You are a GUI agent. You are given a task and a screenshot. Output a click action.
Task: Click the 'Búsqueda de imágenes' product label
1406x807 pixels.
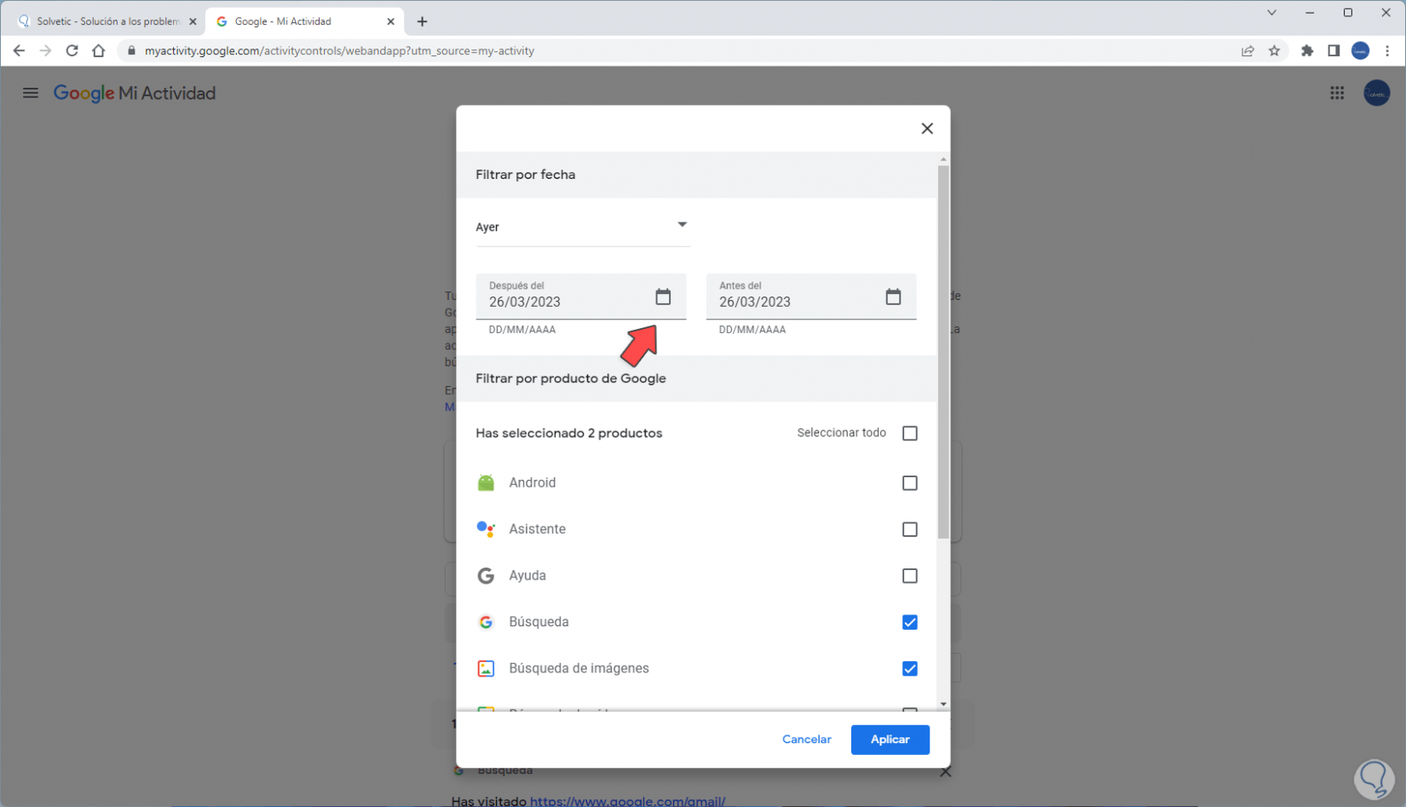(x=579, y=669)
